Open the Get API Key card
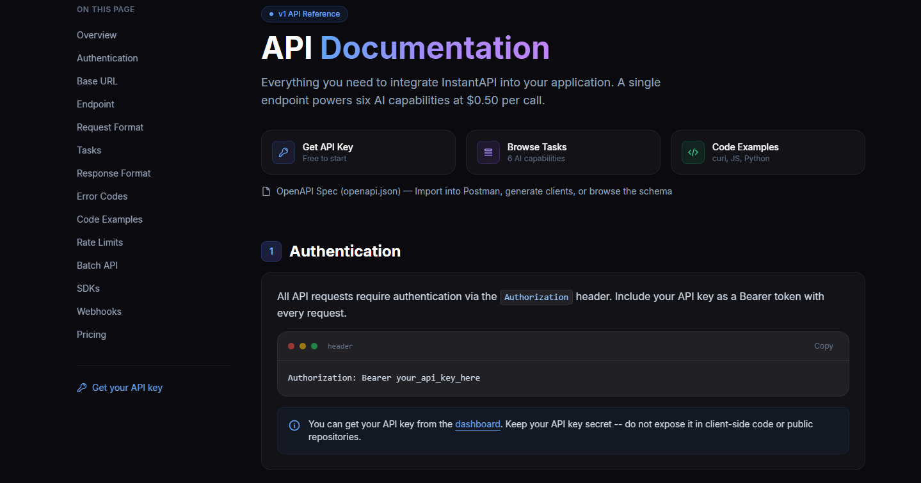 click(x=358, y=152)
